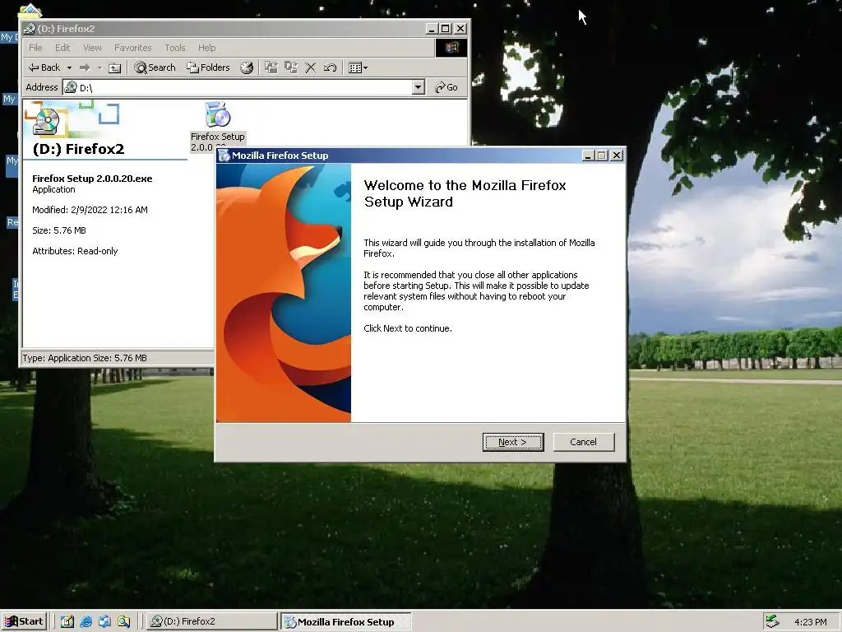Viewport: 842px width, 632px height.
Task: Launch Internet Explorer from Quick Launch
Action: click(86, 621)
